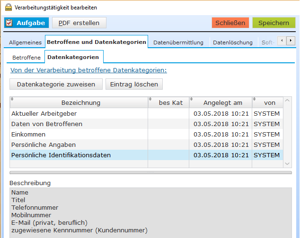The height and width of the screenshot is (238, 300).
Task: Select the Einkommen table row
Action: [146, 134]
